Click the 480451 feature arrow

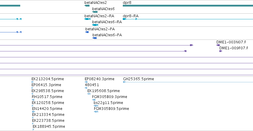[x=86, y=88]
